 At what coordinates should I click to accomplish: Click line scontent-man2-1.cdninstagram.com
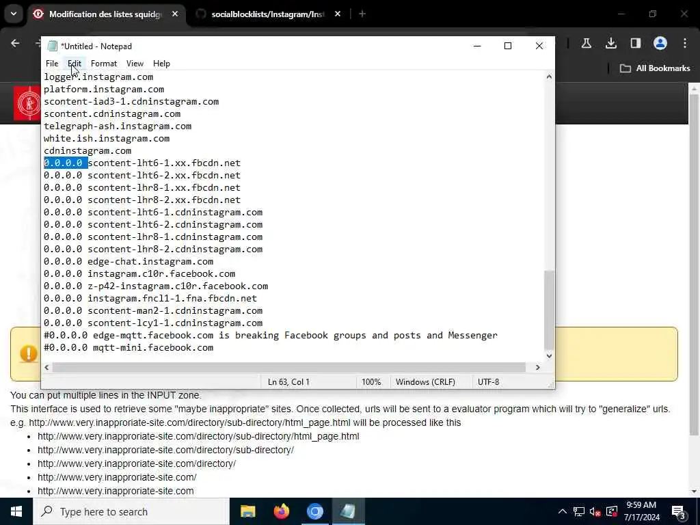click(x=153, y=311)
